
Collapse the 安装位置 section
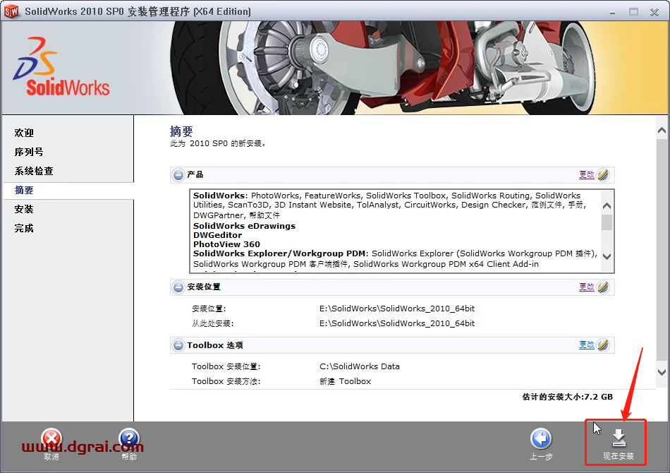(x=178, y=287)
